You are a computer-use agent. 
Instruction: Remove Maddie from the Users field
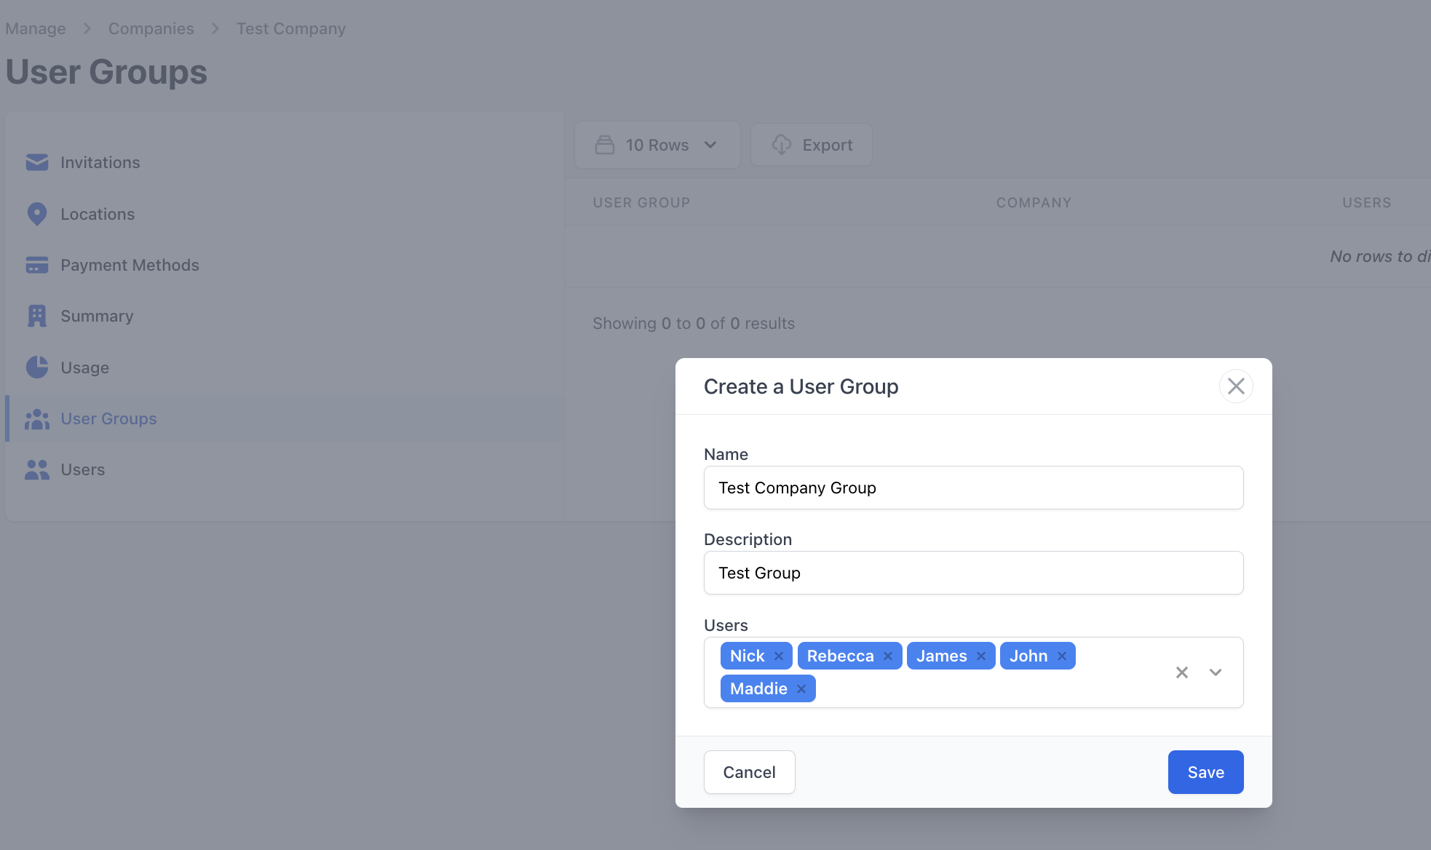pyautogui.click(x=801, y=689)
